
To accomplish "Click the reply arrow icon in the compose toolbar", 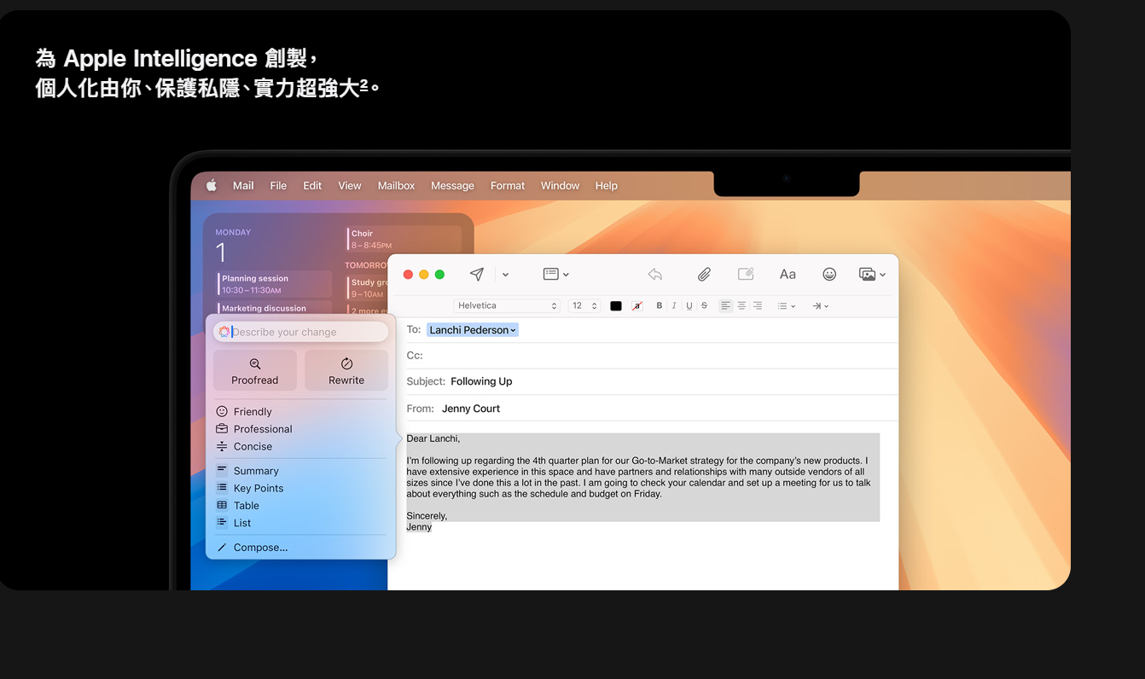I will click(x=655, y=274).
